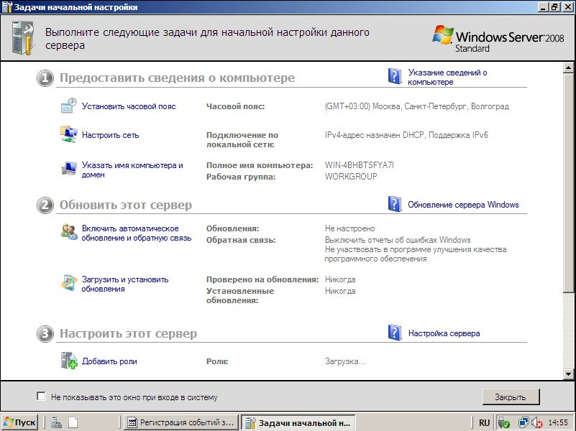
Task: Open the Пуск start menu
Action: (20, 422)
